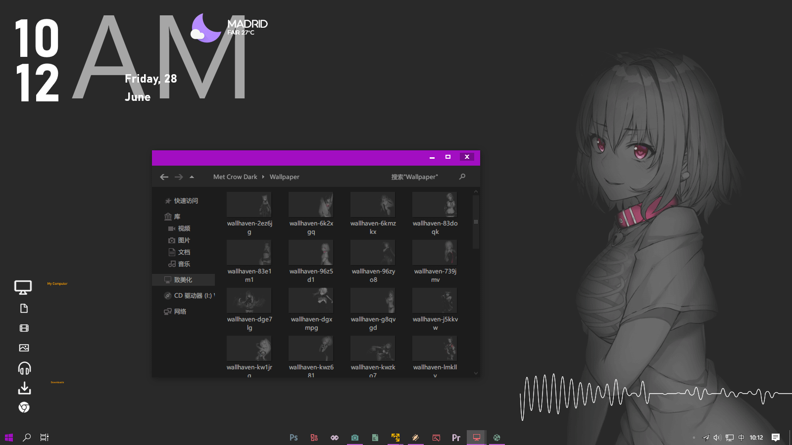The image size is (792, 445).
Task: Click the red monitor icon in taskbar
Action: click(476, 438)
